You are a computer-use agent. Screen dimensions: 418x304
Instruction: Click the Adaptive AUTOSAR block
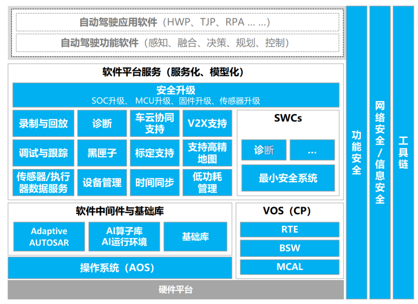click(x=49, y=236)
